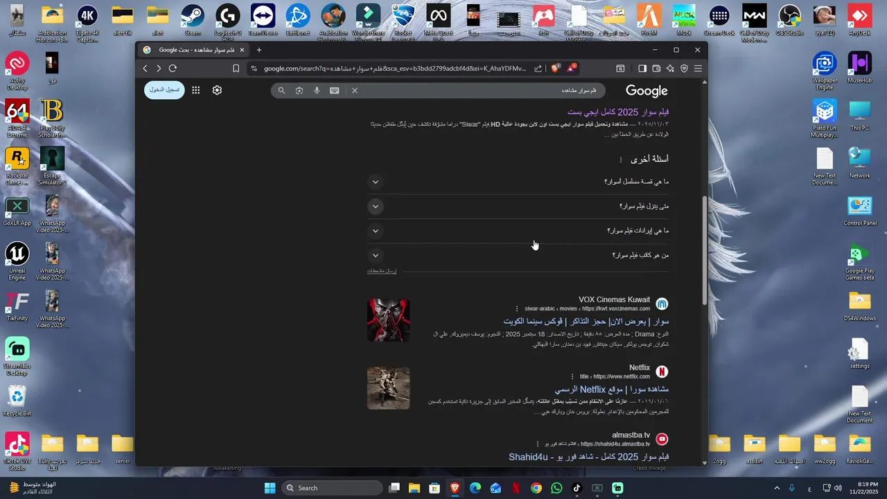
Task: Click the share icon in the address bar
Action: click(x=538, y=69)
